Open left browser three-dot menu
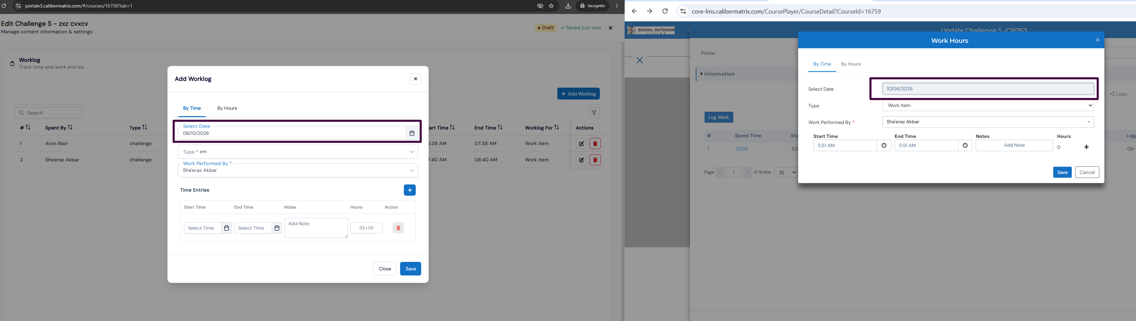1136x321 pixels. pos(616,6)
